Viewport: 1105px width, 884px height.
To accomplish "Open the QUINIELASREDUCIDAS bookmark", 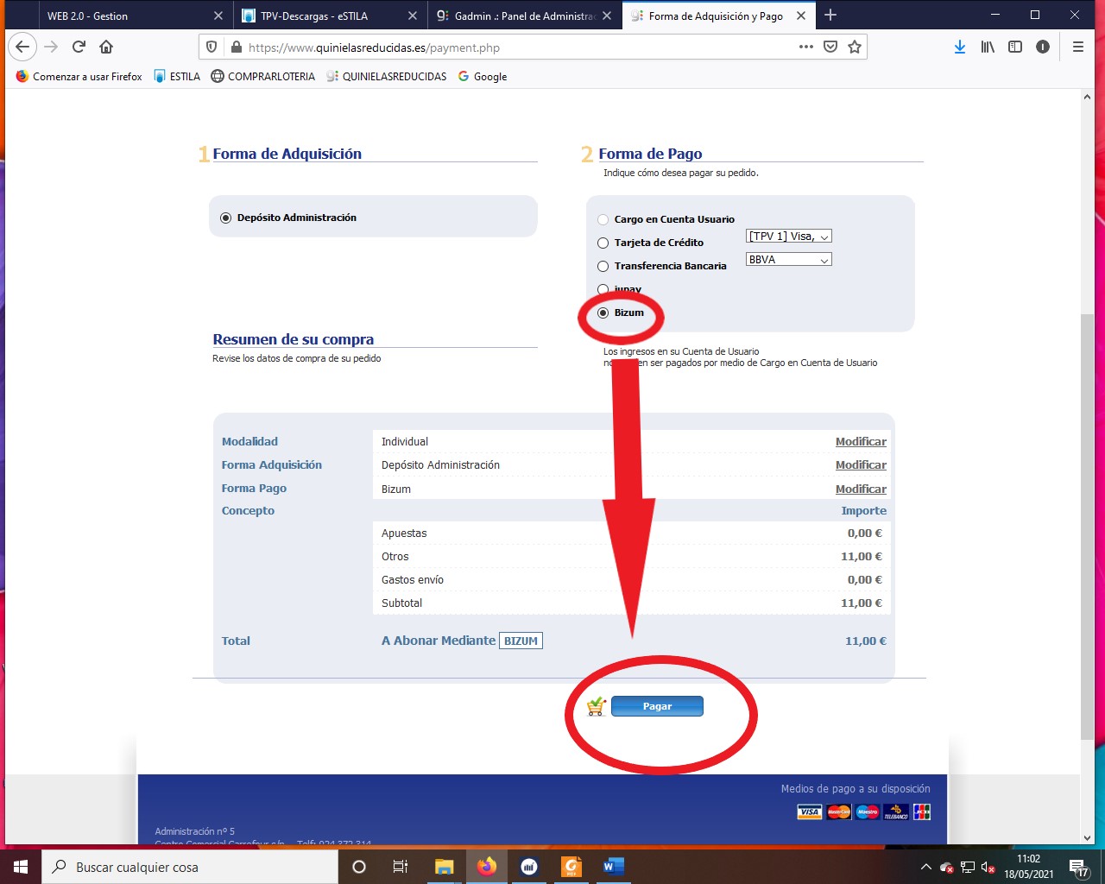I will pyautogui.click(x=386, y=76).
